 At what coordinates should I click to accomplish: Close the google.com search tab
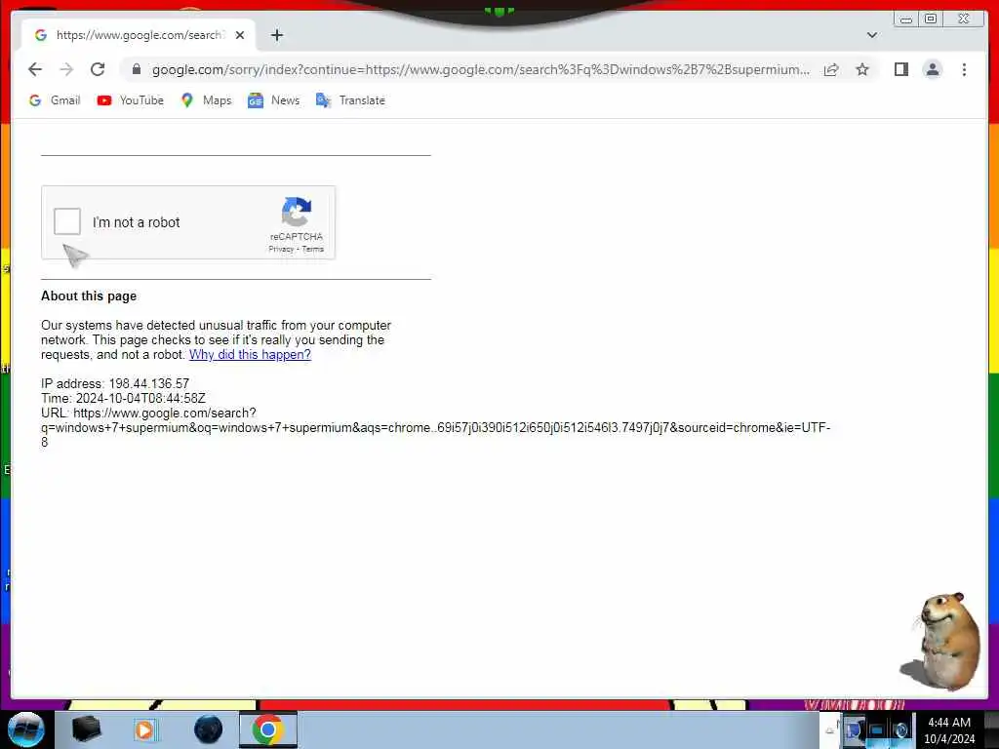tap(240, 35)
